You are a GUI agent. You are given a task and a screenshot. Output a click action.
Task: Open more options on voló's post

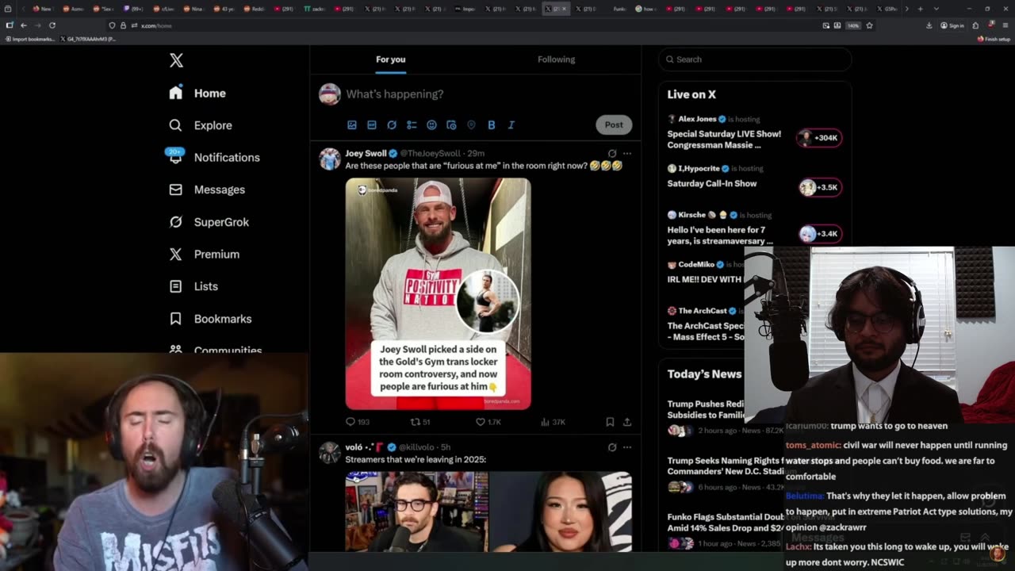(627, 446)
